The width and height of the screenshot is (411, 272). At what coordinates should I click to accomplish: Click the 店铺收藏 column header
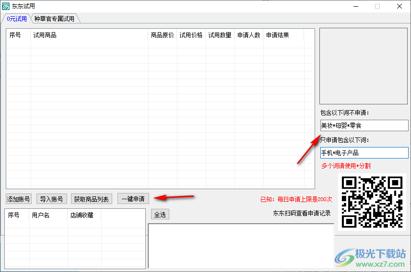click(84, 215)
